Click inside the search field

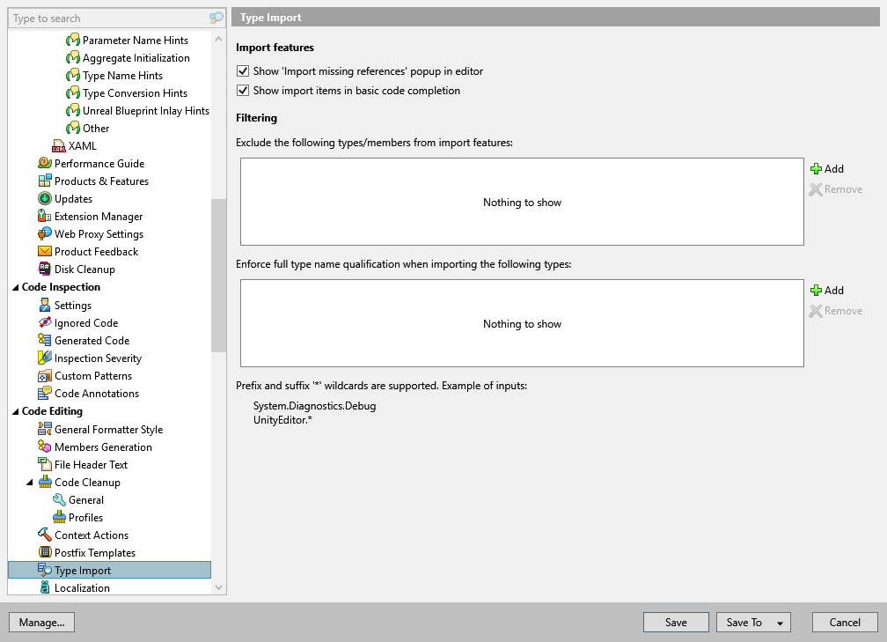(106, 18)
